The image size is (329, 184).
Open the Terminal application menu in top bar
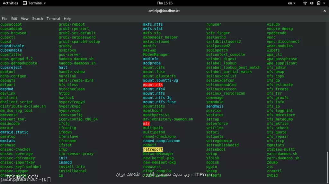[x=34, y=3]
